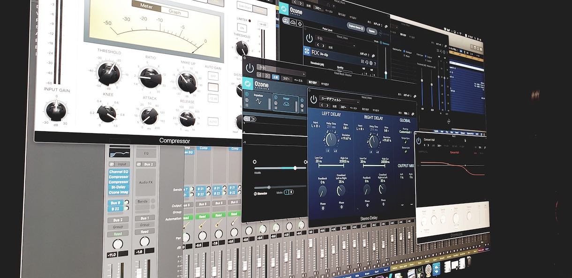This screenshot has height=278, width=572.
Task: Switch compressor display to Graph tab
Action: click(x=174, y=13)
